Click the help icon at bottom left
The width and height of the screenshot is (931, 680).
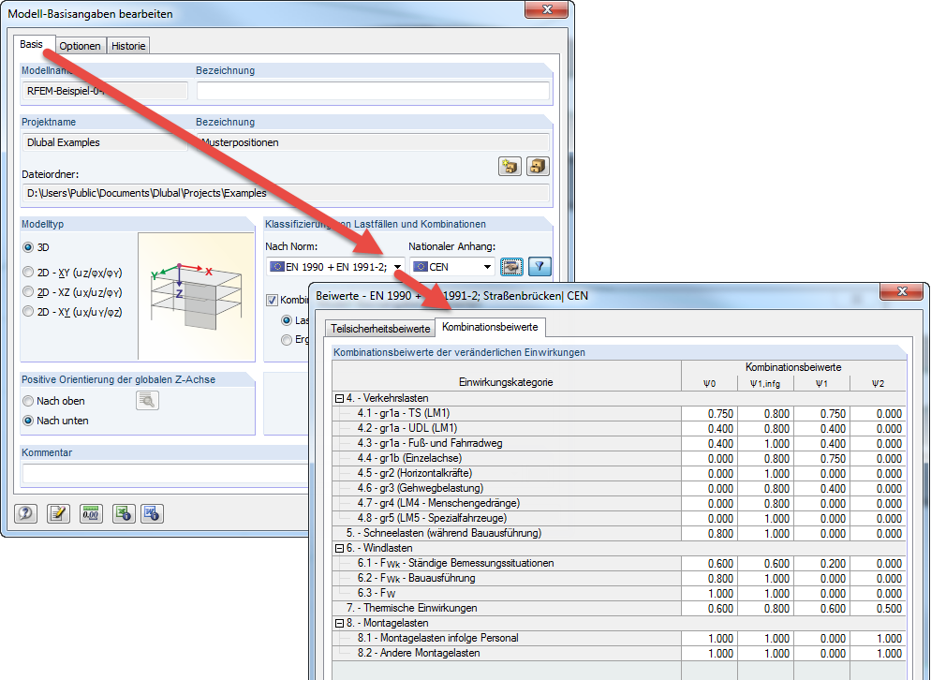point(25,513)
